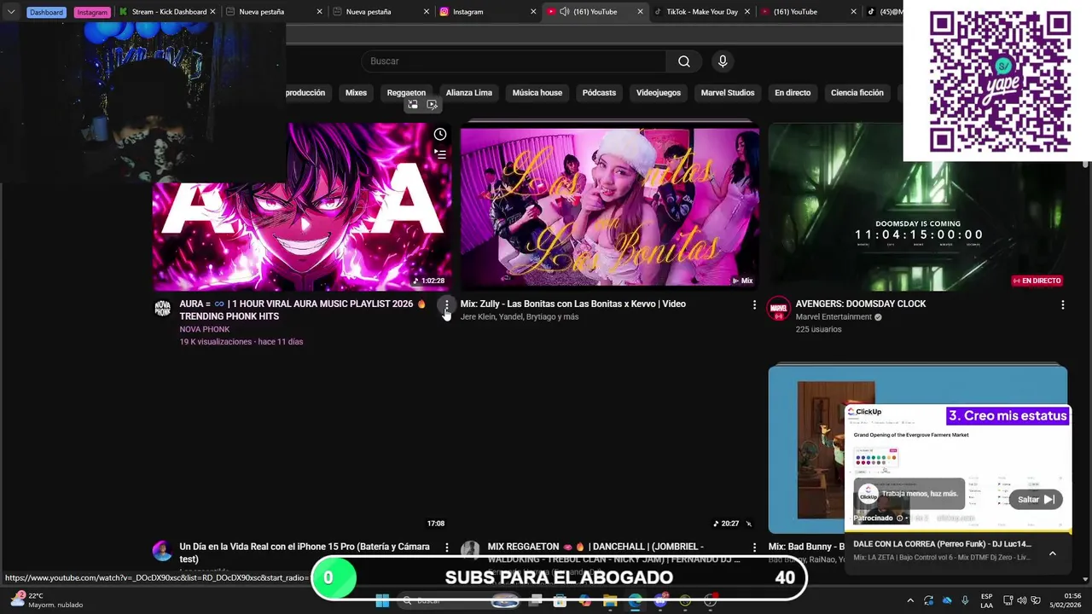Select the Pódcasts filter chip
This screenshot has width=1092, height=614.
pyautogui.click(x=599, y=93)
